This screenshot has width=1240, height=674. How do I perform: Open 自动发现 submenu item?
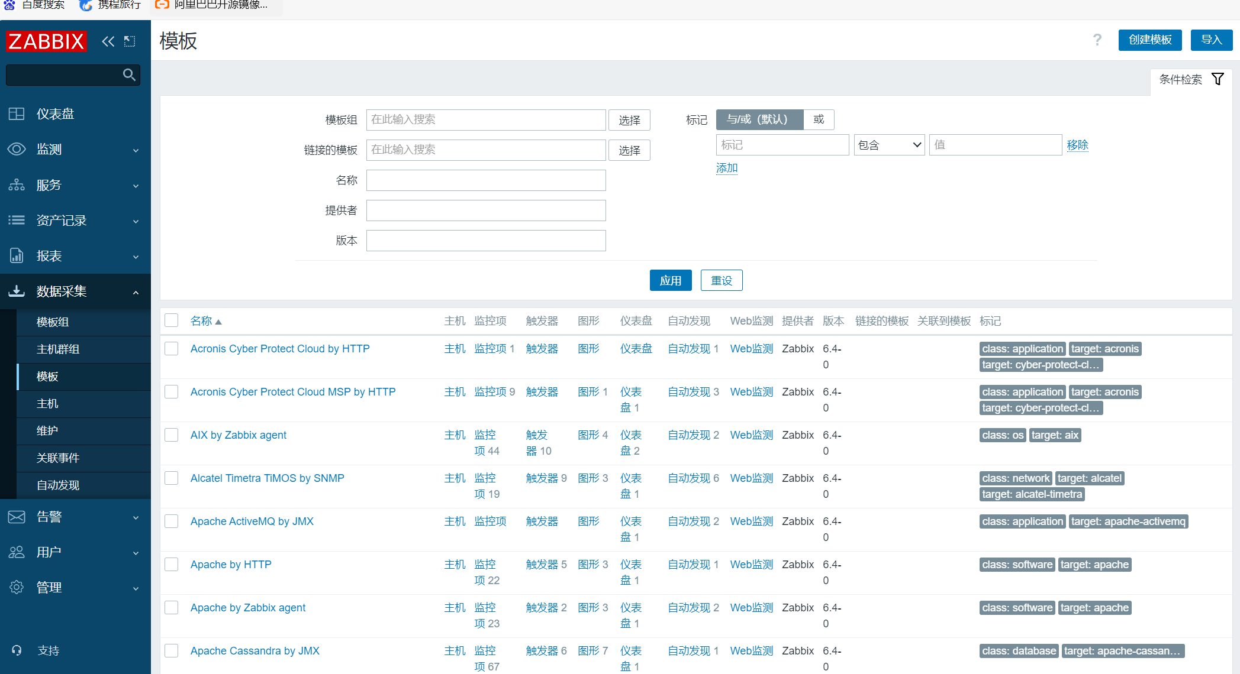[x=83, y=485]
